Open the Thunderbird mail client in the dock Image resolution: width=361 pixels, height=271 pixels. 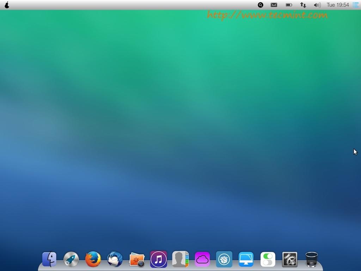click(115, 259)
